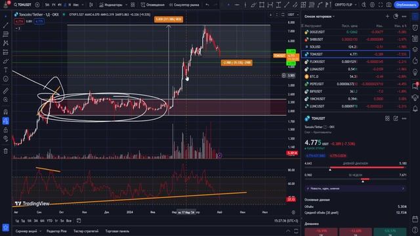420x236 pixels.
Task: Select the trend line tool in left sidebar
Action: click(x=5, y=26)
